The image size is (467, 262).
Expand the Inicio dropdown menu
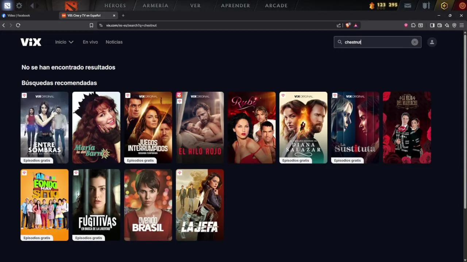click(64, 42)
